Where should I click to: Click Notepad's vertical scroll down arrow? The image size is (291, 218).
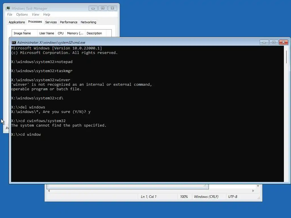tap(258, 186)
